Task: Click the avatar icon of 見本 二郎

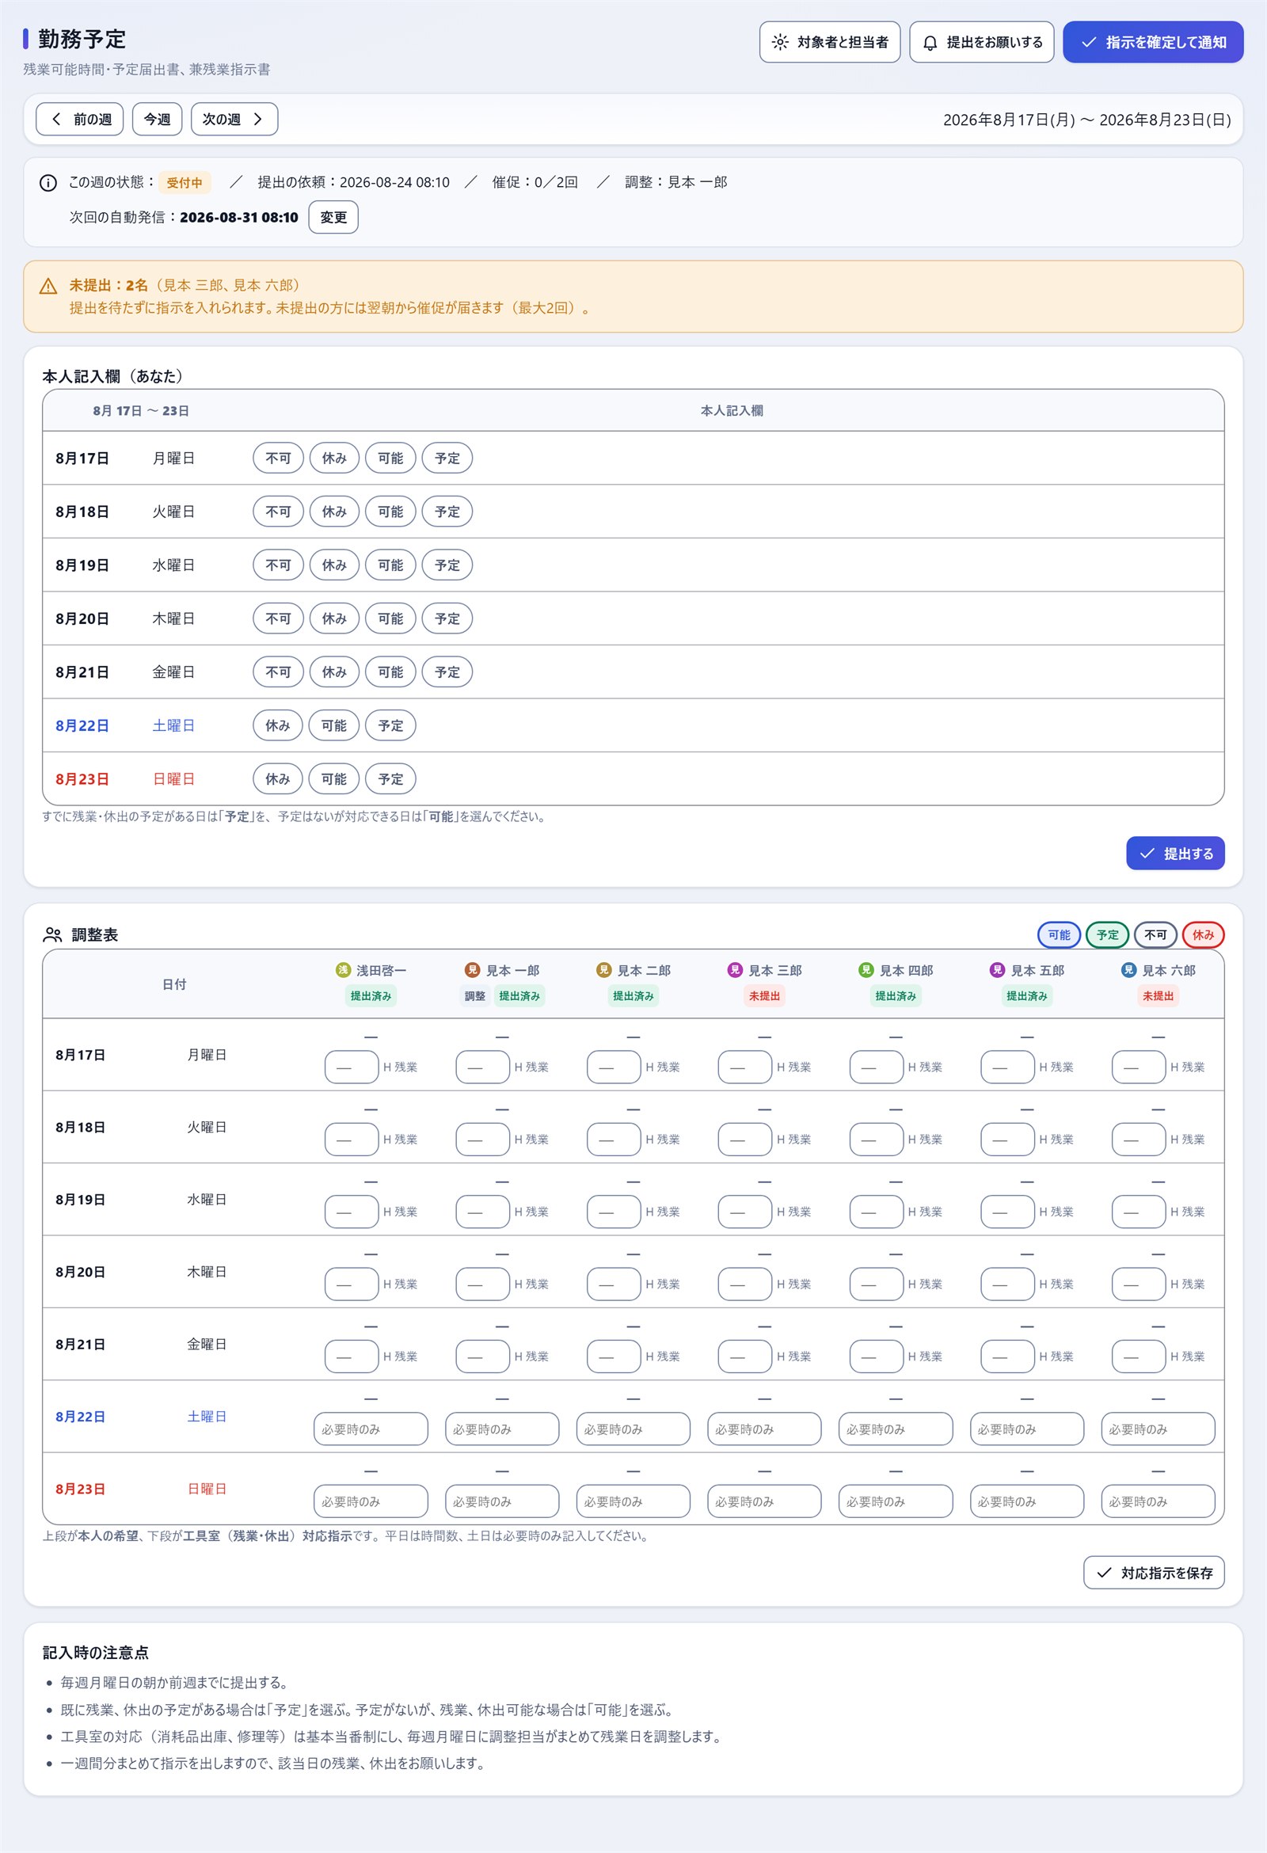Action: coord(603,969)
